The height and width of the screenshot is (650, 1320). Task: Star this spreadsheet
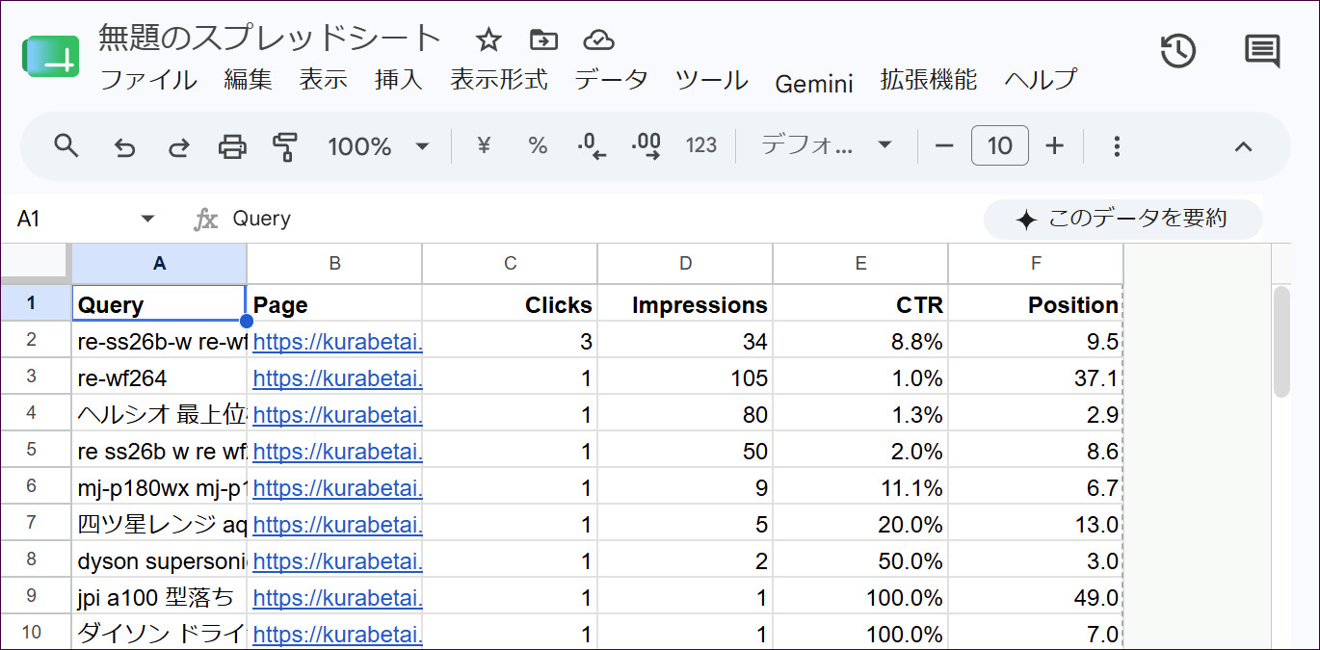click(x=488, y=39)
